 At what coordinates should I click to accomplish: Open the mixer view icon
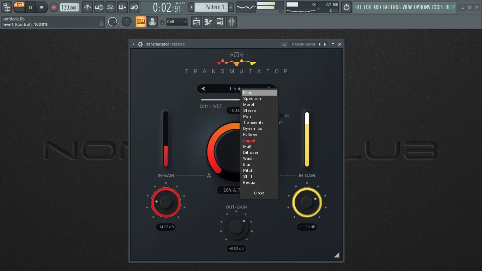(231, 22)
